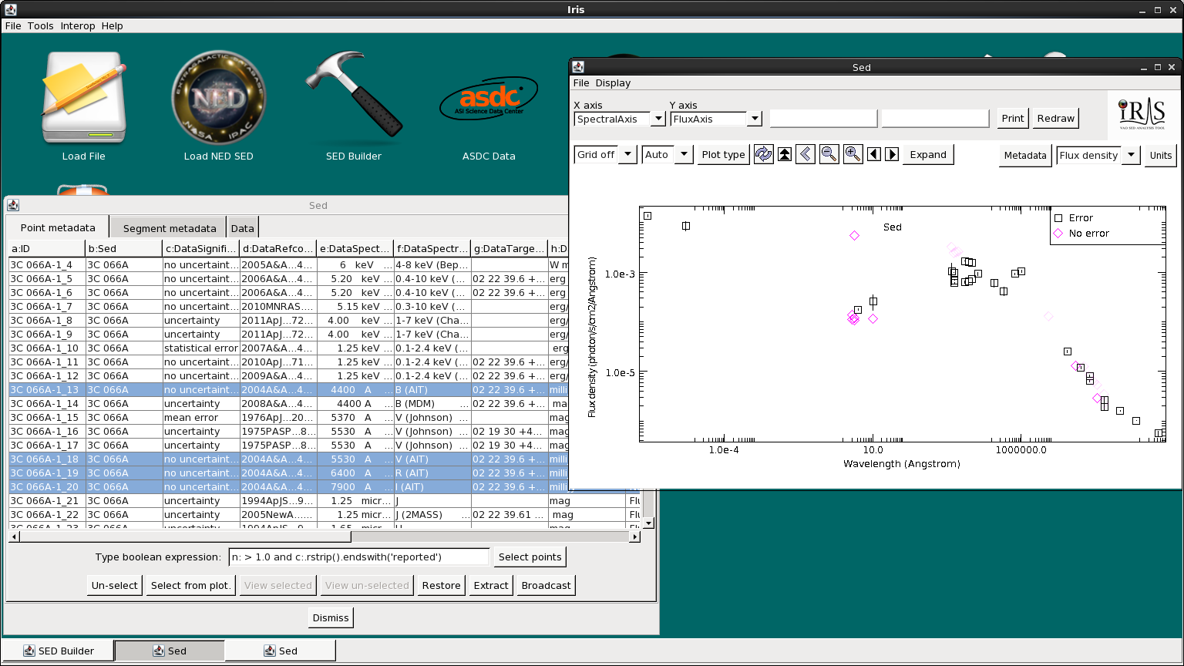This screenshot has height=666, width=1184.
Task: Click the Un-select button
Action: click(x=114, y=585)
